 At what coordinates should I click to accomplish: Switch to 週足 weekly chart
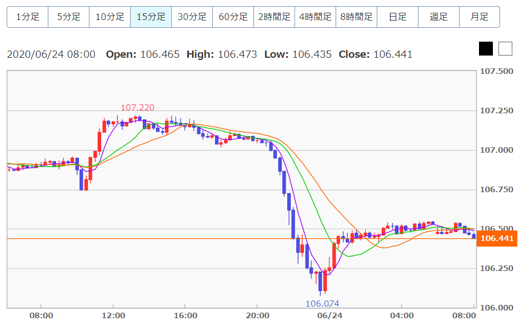(x=439, y=17)
